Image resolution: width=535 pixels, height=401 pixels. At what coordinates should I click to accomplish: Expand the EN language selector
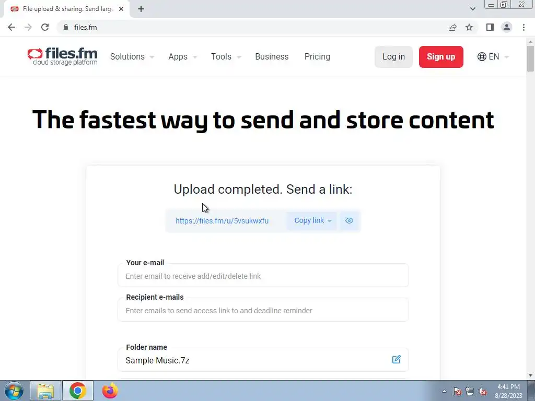point(493,56)
